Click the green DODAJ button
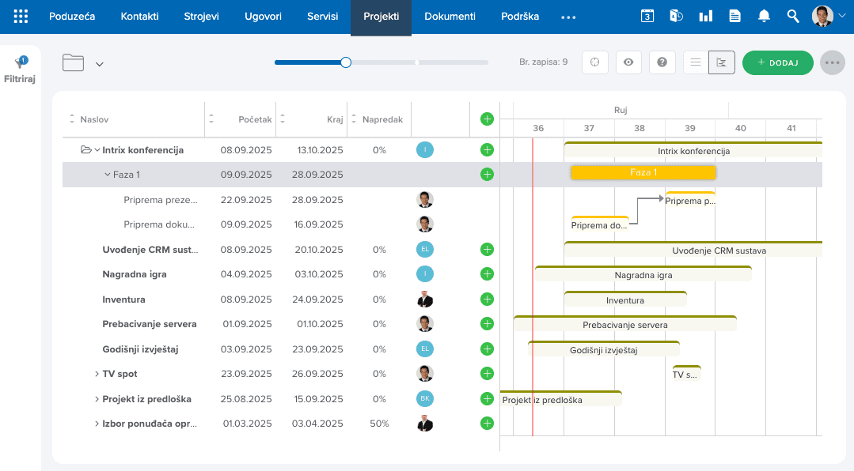Screen dimensions: 854x471 tap(778, 62)
